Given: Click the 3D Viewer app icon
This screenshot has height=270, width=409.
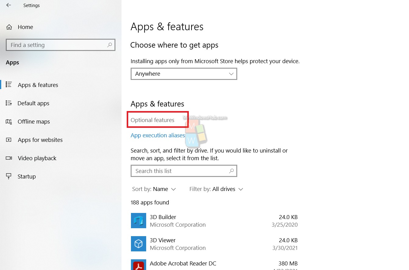Looking at the screenshot, I should click(x=139, y=244).
